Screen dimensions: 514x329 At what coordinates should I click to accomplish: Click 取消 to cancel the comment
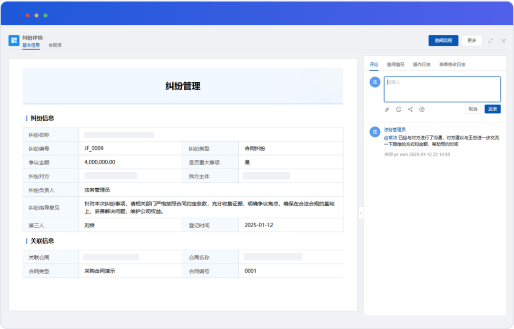pos(473,109)
